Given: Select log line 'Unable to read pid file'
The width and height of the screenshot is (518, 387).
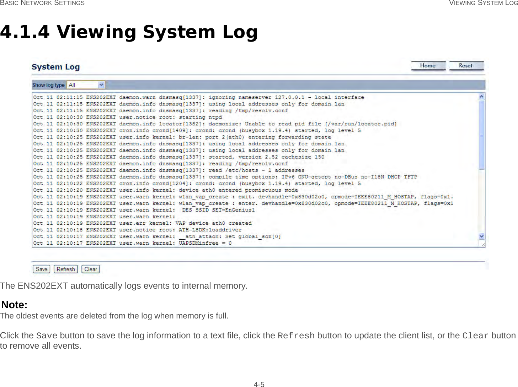Looking at the screenshot, I should 215,124.
